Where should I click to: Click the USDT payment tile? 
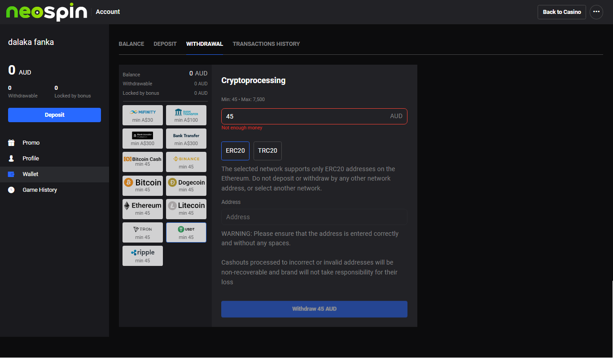point(186,232)
